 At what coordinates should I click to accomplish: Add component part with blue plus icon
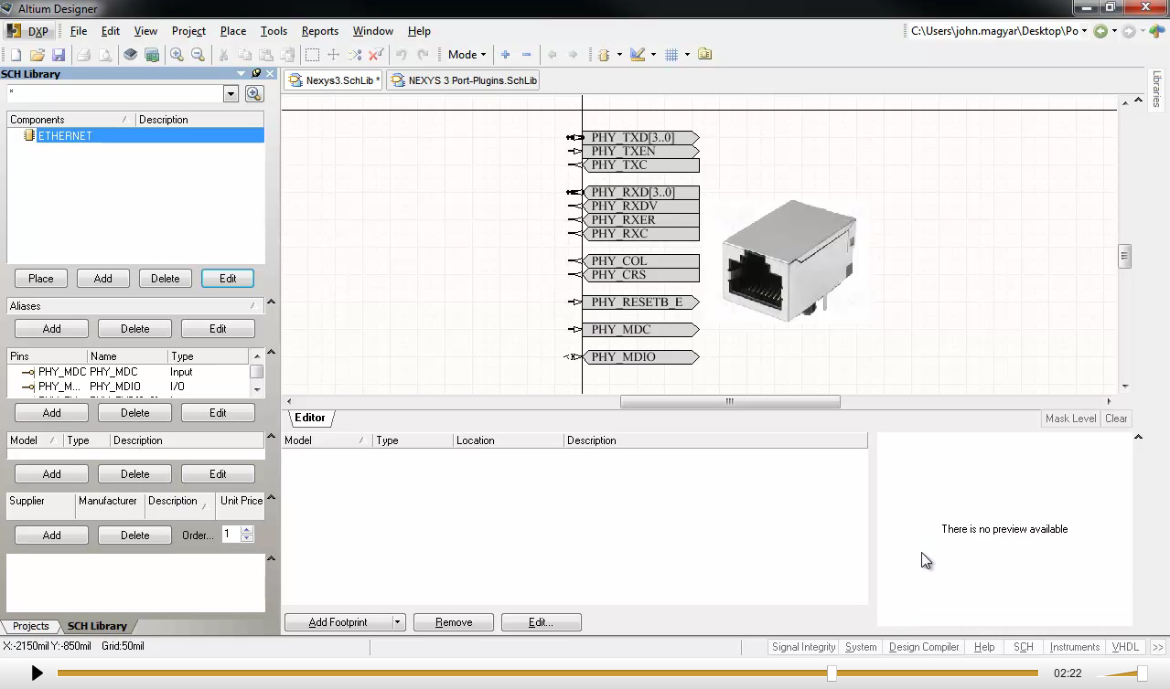pyautogui.click(x=505, y=55)
